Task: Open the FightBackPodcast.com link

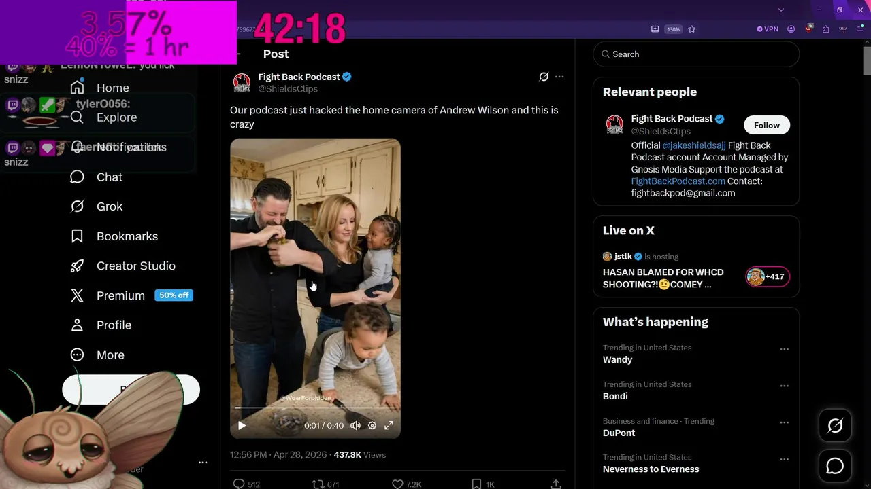Action: click(x=678, y=181)
